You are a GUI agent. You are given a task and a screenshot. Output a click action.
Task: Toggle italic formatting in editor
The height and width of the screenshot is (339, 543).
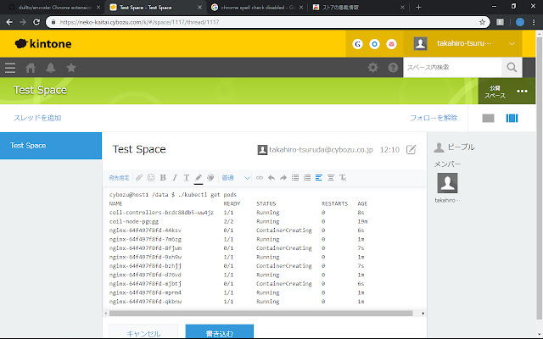click(175, 178)
